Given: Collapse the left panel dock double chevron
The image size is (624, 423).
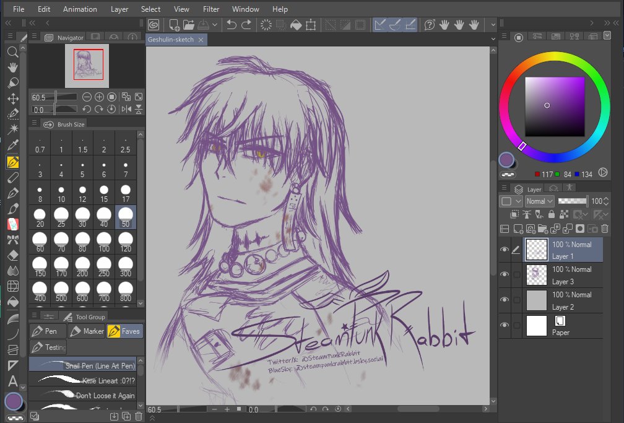Looking at the screenshot, I should [8, 23].
